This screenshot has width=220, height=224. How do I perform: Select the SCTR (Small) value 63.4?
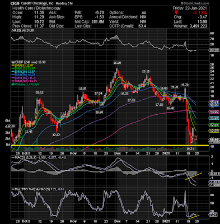(142, 26)
